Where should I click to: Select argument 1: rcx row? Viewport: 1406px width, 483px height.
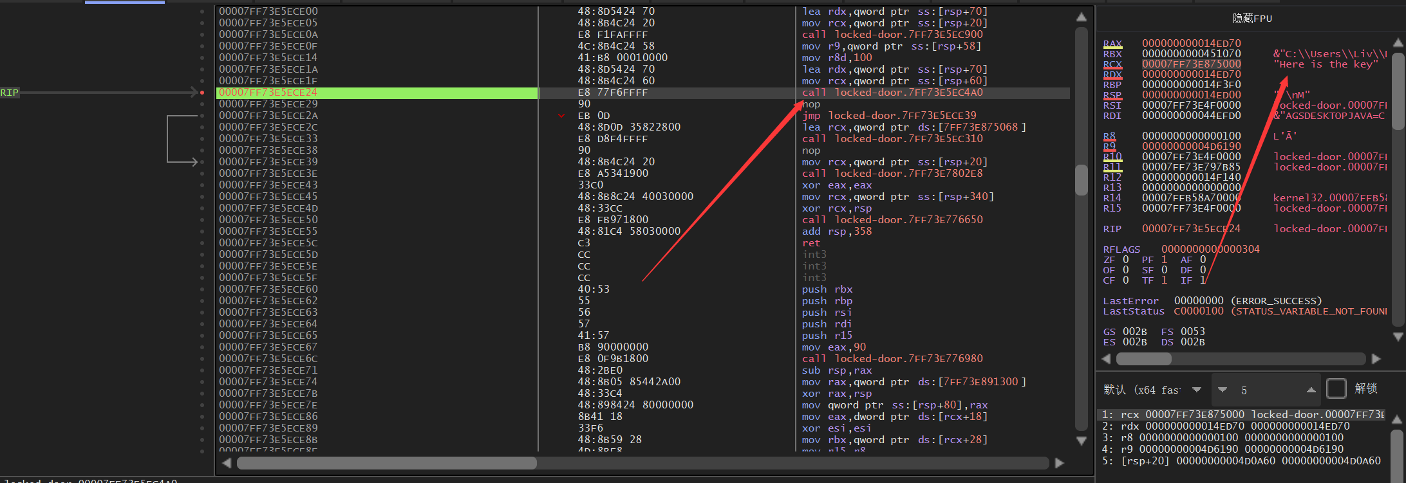click(1242, 415)
